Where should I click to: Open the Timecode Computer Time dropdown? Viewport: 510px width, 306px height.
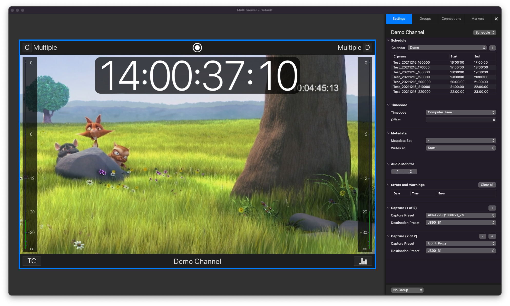point(461,112)
